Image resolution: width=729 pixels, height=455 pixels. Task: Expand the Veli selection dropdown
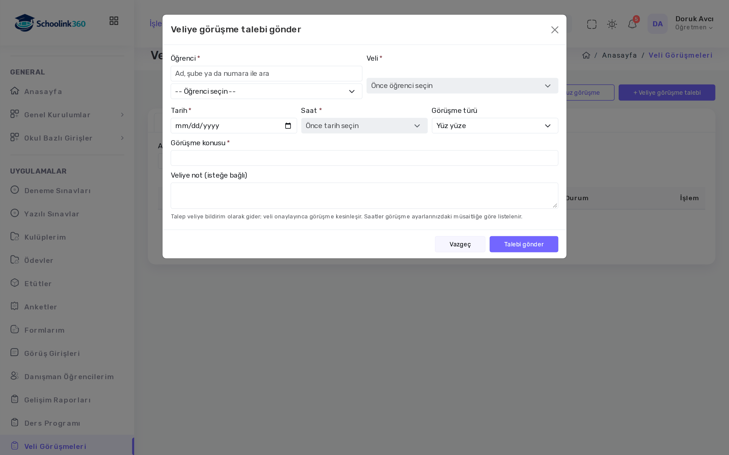tap(462, 86)
